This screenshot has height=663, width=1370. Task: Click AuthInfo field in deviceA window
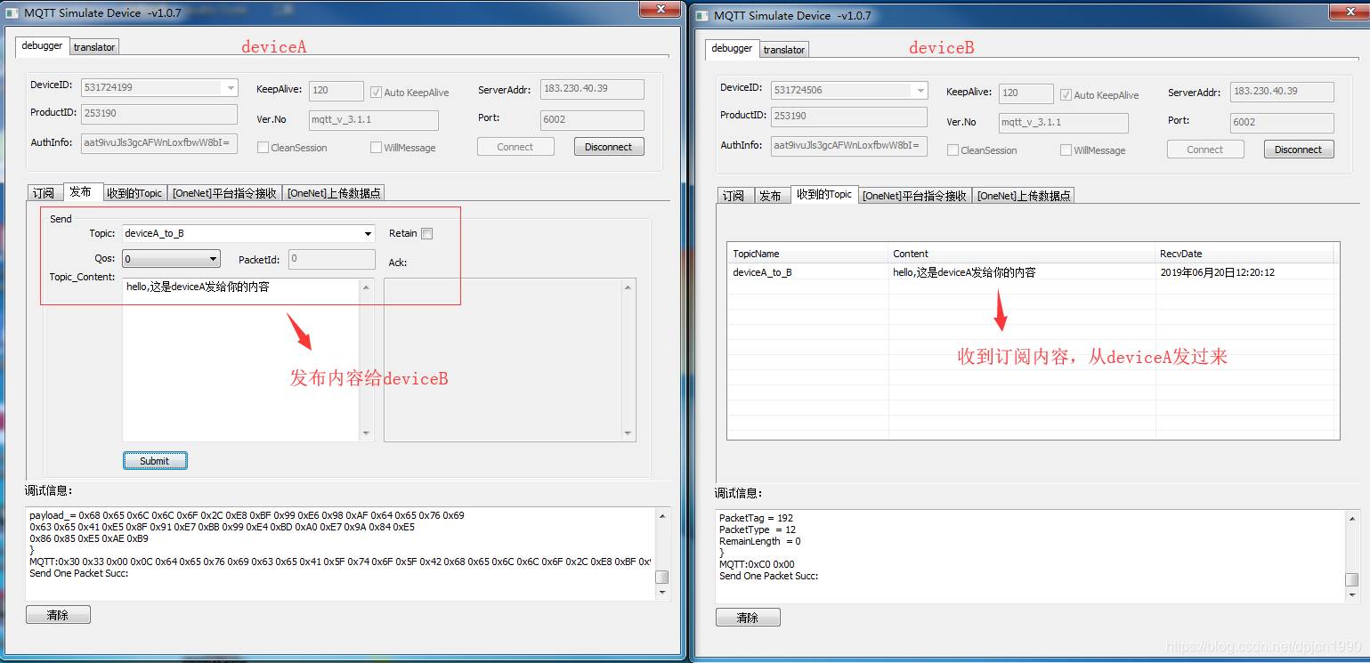[x=159, y=143]
